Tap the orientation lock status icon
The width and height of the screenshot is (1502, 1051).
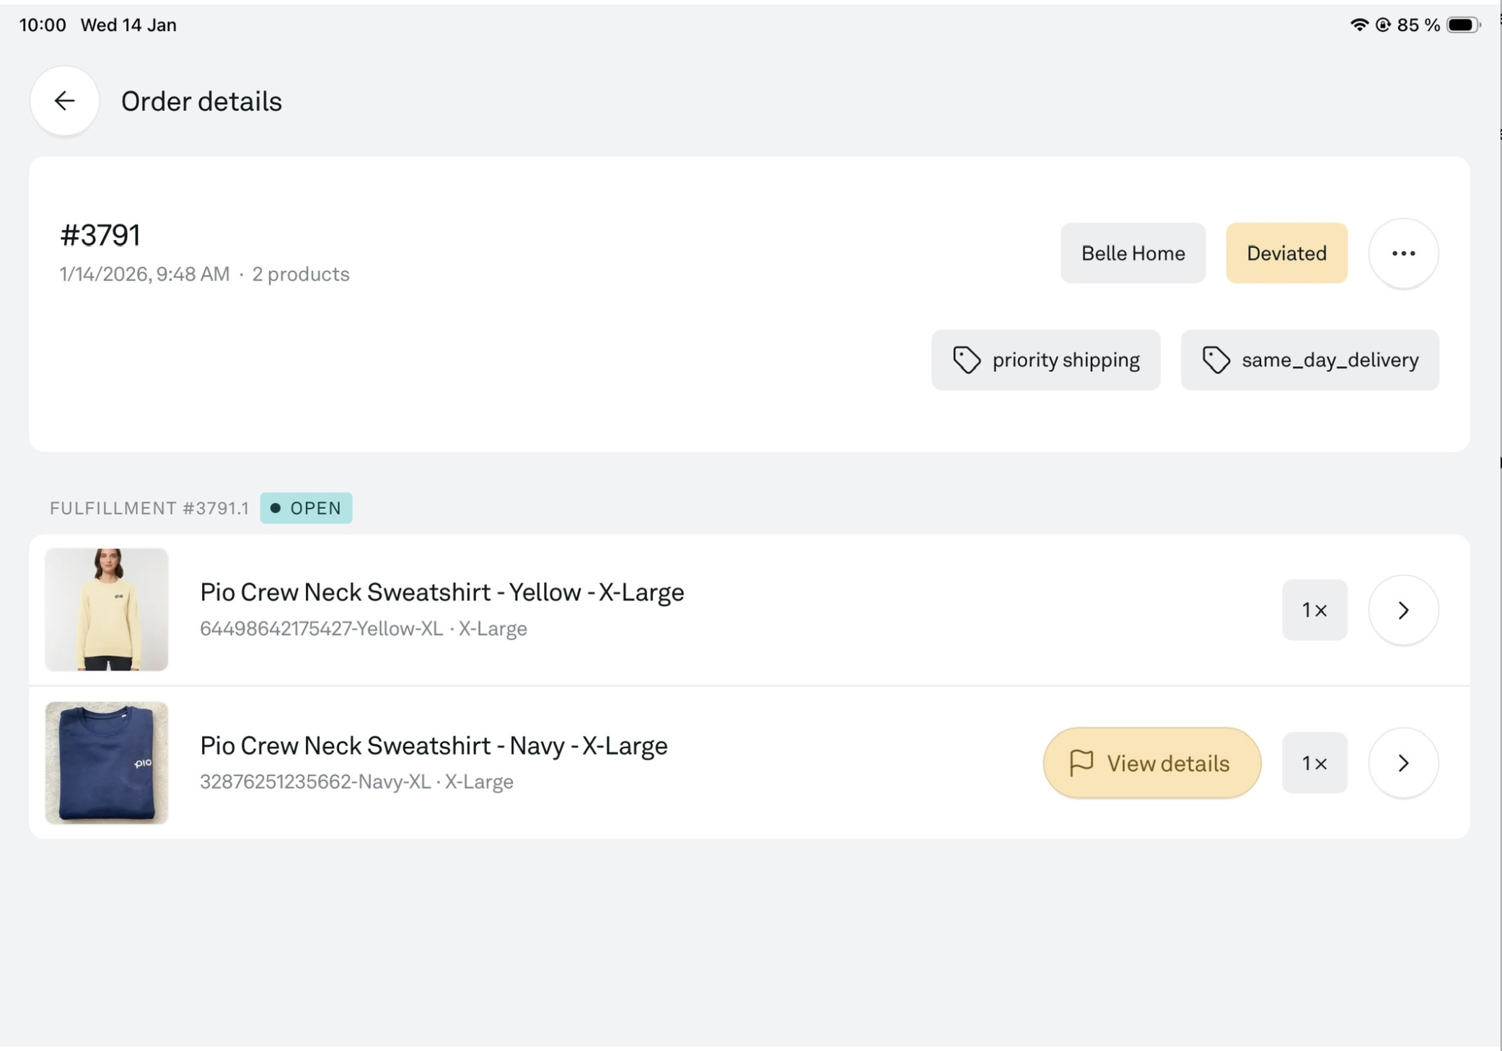click(x=1382, y=25)
